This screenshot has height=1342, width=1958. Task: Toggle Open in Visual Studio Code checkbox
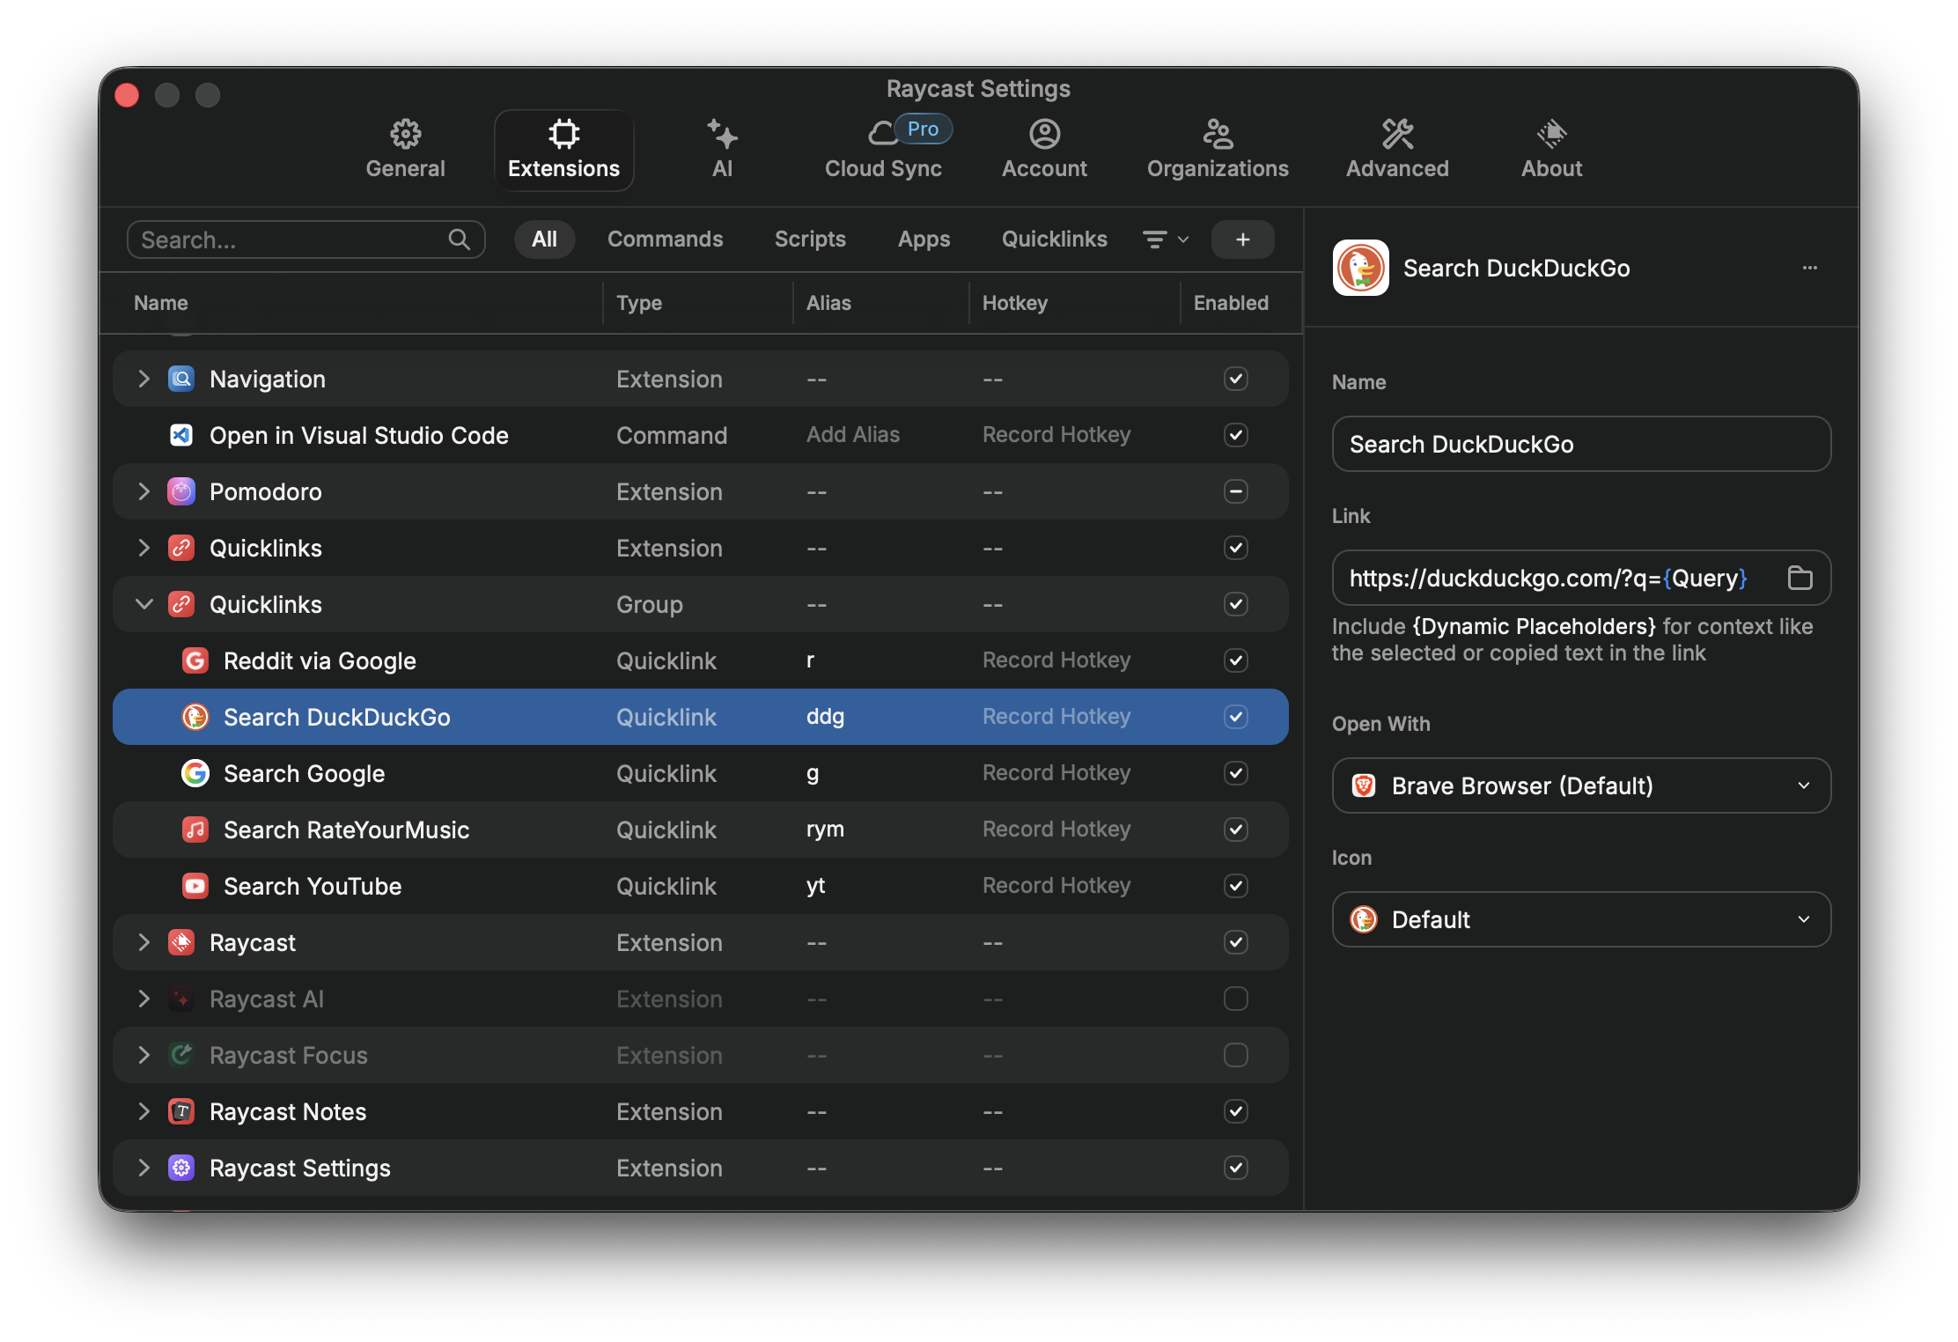(x=1235, y=435)
